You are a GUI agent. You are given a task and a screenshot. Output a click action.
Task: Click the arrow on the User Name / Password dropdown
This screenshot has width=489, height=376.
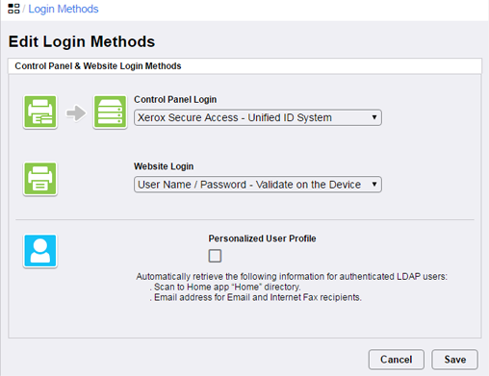point(374,185)
